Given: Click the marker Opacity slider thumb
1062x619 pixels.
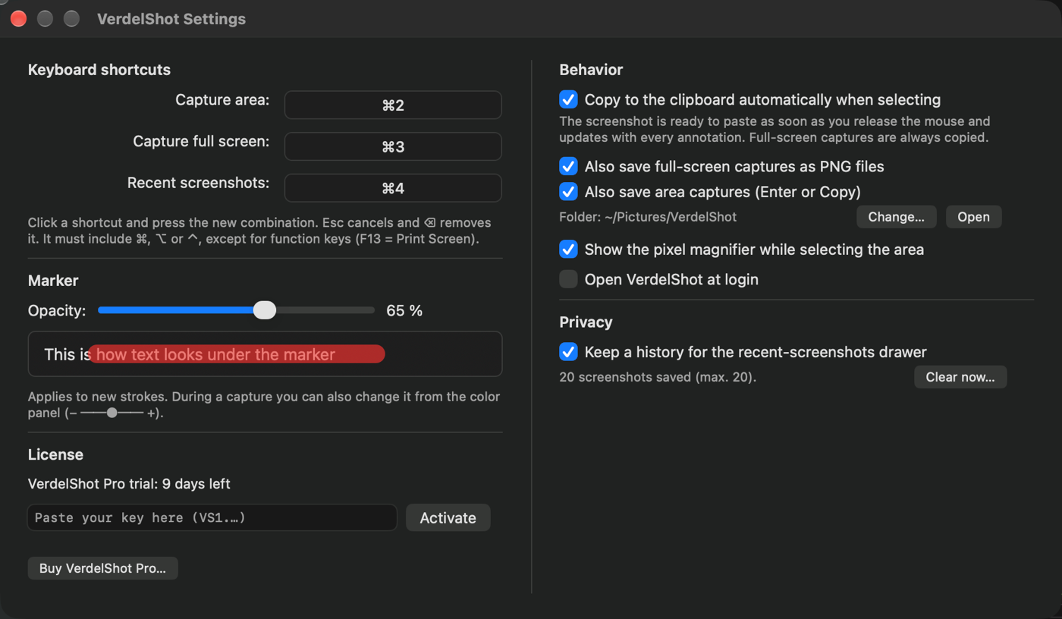Looking at the screenshot, I should coord(265,309).
